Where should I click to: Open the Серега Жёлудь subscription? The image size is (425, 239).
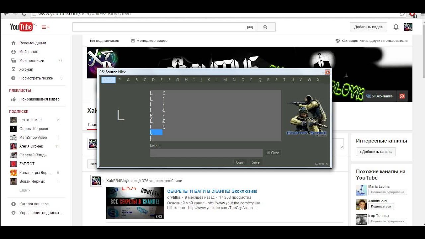(33, 155)
